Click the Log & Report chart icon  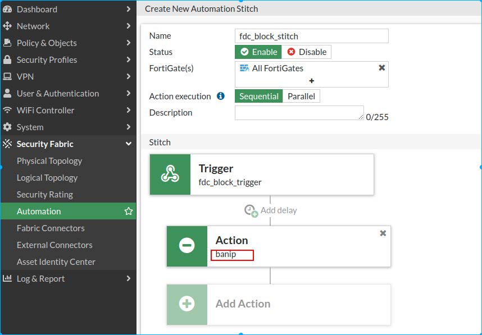coord(7,278)
